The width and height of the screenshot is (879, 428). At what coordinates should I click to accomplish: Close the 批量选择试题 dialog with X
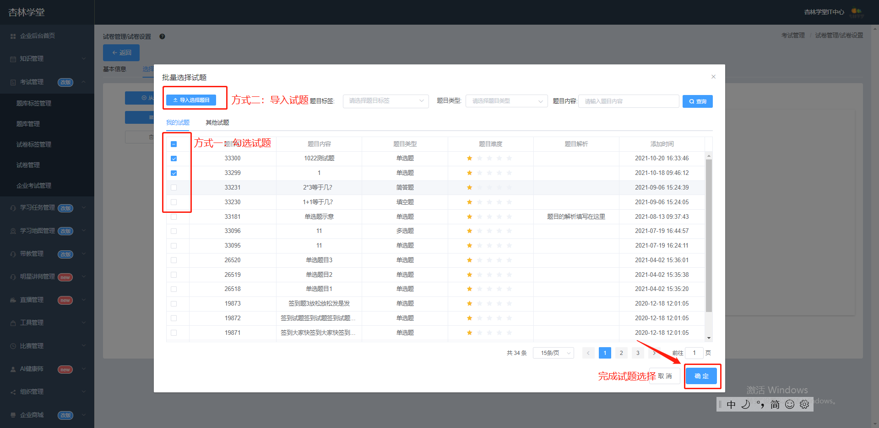click(x=713, y=77)
